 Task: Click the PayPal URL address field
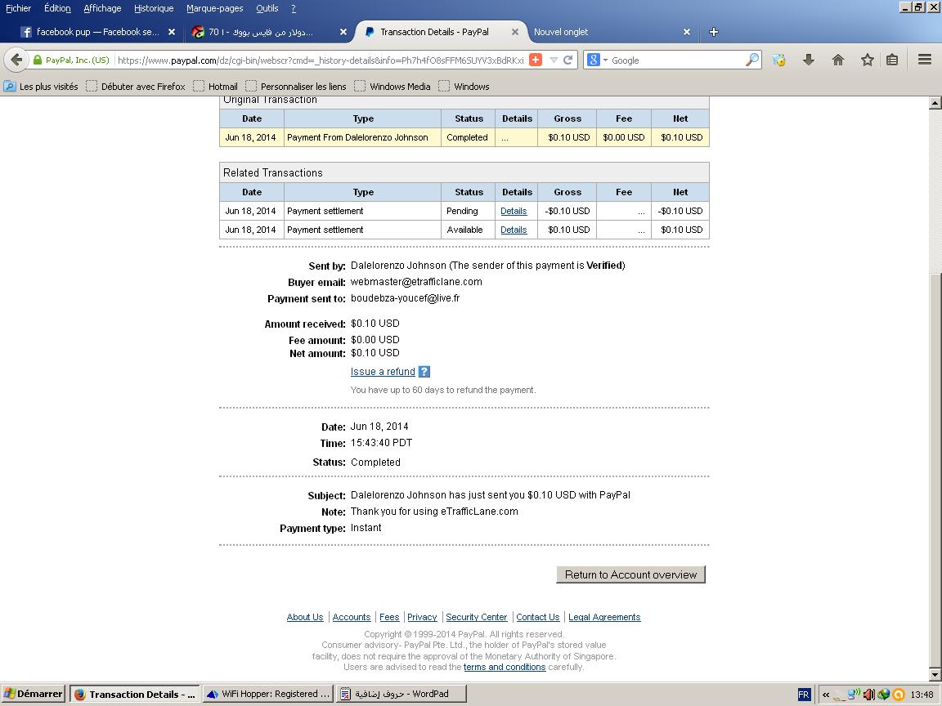(321, 60)
